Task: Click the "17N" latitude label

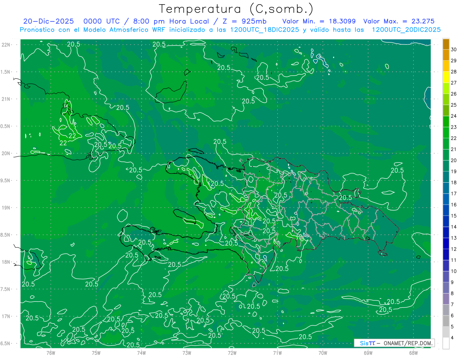Action: click(6, 316)
